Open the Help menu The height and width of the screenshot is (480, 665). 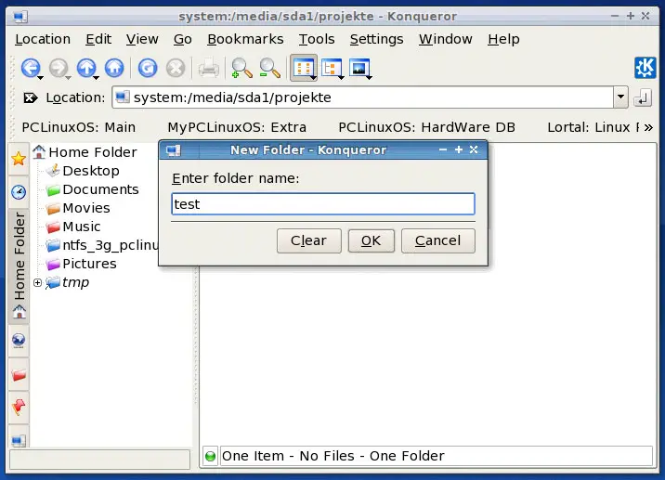[x=503, y=39]
